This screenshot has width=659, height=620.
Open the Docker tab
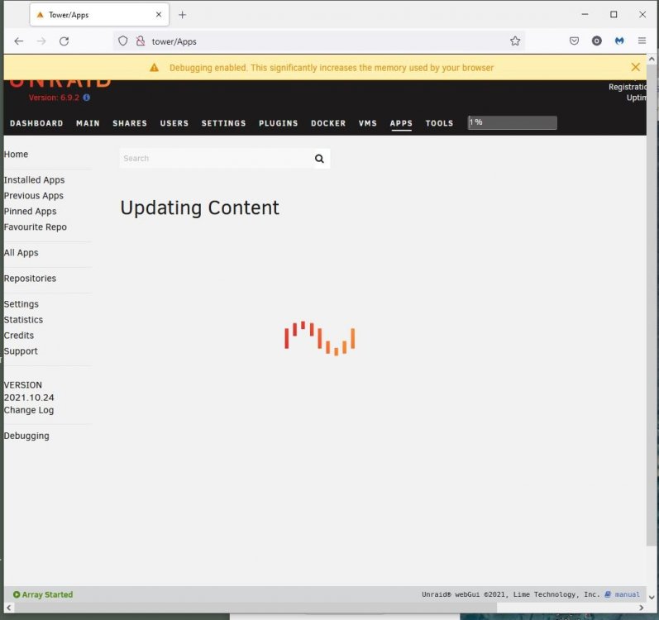coord(328,123)
